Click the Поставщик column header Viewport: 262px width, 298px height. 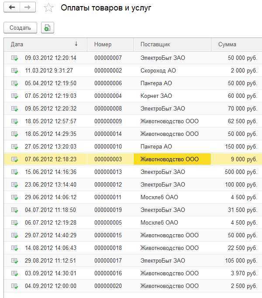click(x=172, y=45)
